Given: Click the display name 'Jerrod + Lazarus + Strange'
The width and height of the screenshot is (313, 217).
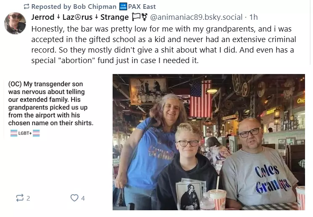Looking at the screenshot, I should [x=80, y=17].
